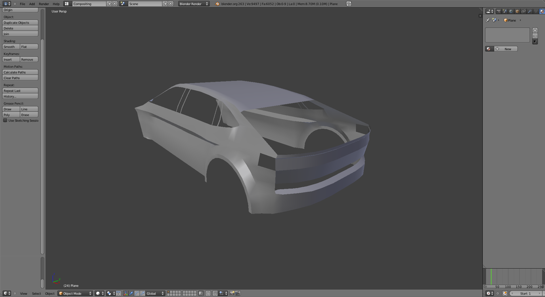Open the pivot point selector
The height and width of the screenshot is (297, 545).
coord(111,293)
